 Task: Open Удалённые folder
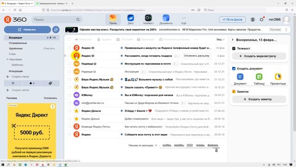coord(16,48)
